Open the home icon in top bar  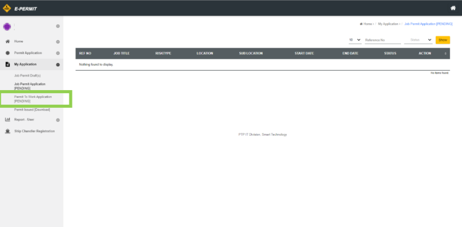coord(453,8)
